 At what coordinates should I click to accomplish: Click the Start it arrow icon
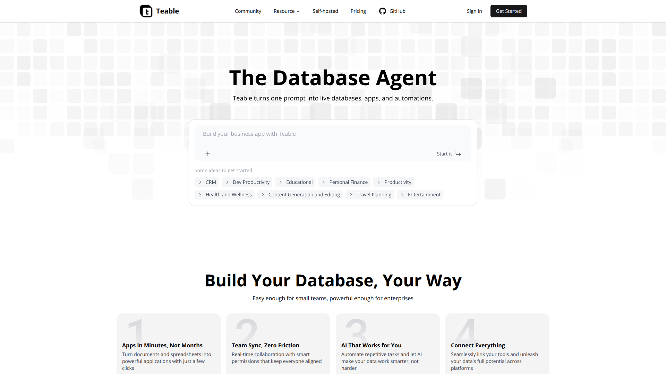(x=458, y=154)
